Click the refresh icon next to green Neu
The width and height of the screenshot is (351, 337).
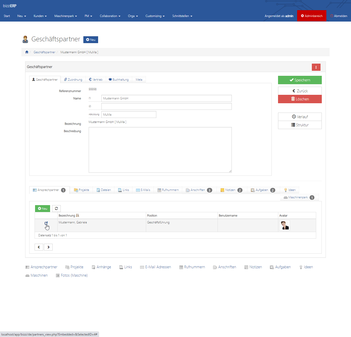click(56, 208)
